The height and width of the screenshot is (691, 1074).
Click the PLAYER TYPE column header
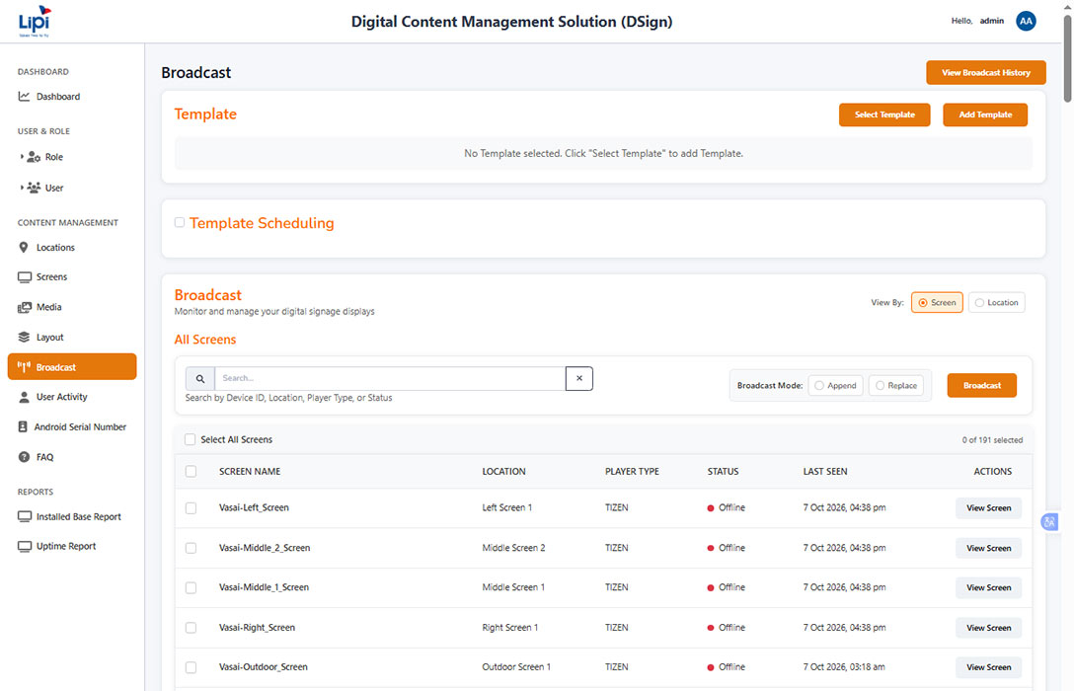(x=632, y=471)
